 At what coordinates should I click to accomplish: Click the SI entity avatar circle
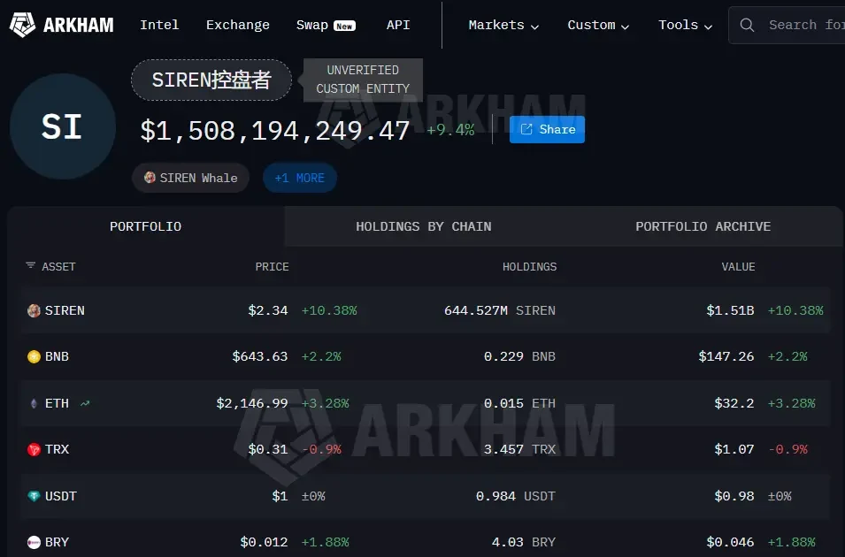pos(63,126)
